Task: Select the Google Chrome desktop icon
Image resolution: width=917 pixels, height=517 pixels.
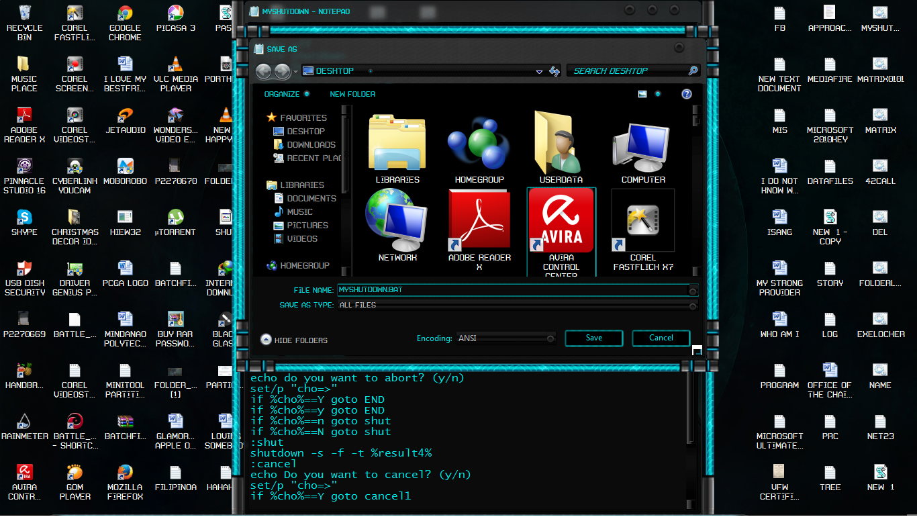Action: 125,23
